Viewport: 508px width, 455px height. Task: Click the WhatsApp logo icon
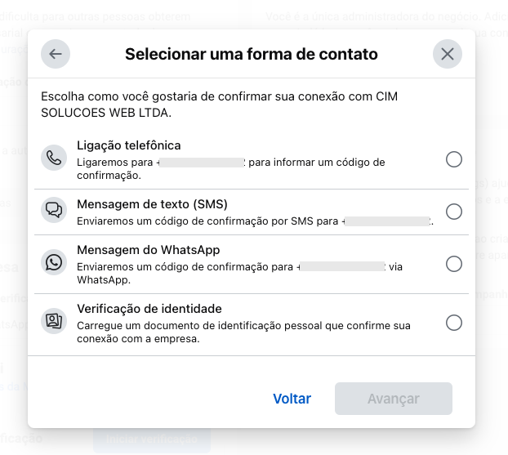click(x=54, y=263)
